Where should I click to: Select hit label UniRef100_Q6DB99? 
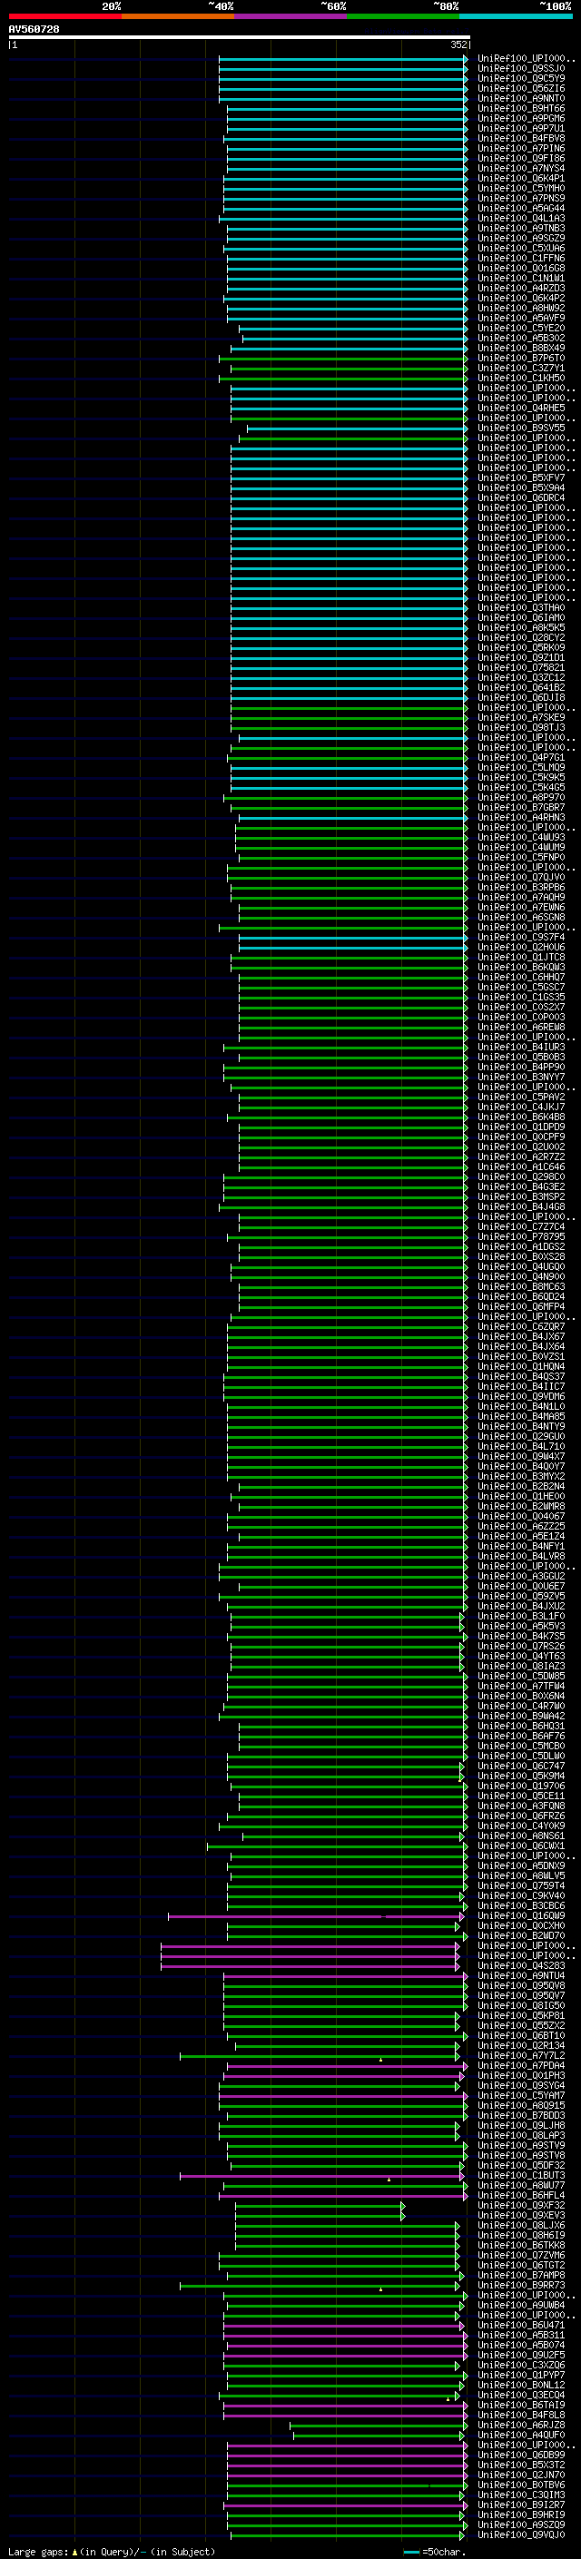tap(521, 2455)
